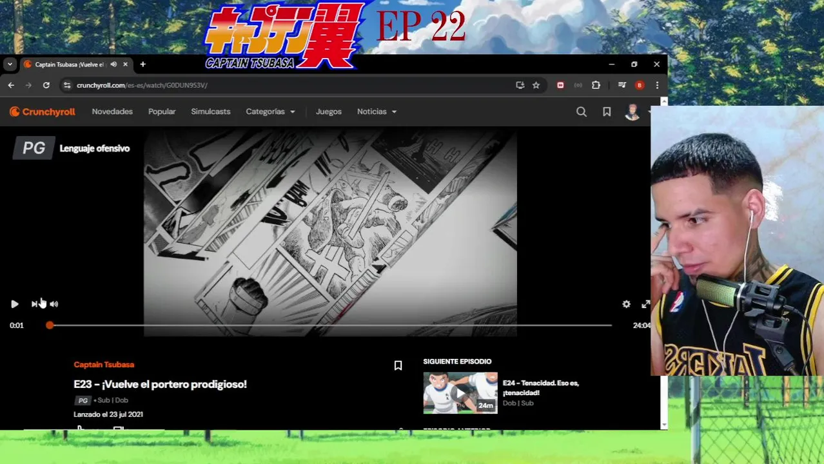The image size is (824, 464).
Task: Click the 'Lenguaje ofensivo' advisory text
Action: pos(95,148)
